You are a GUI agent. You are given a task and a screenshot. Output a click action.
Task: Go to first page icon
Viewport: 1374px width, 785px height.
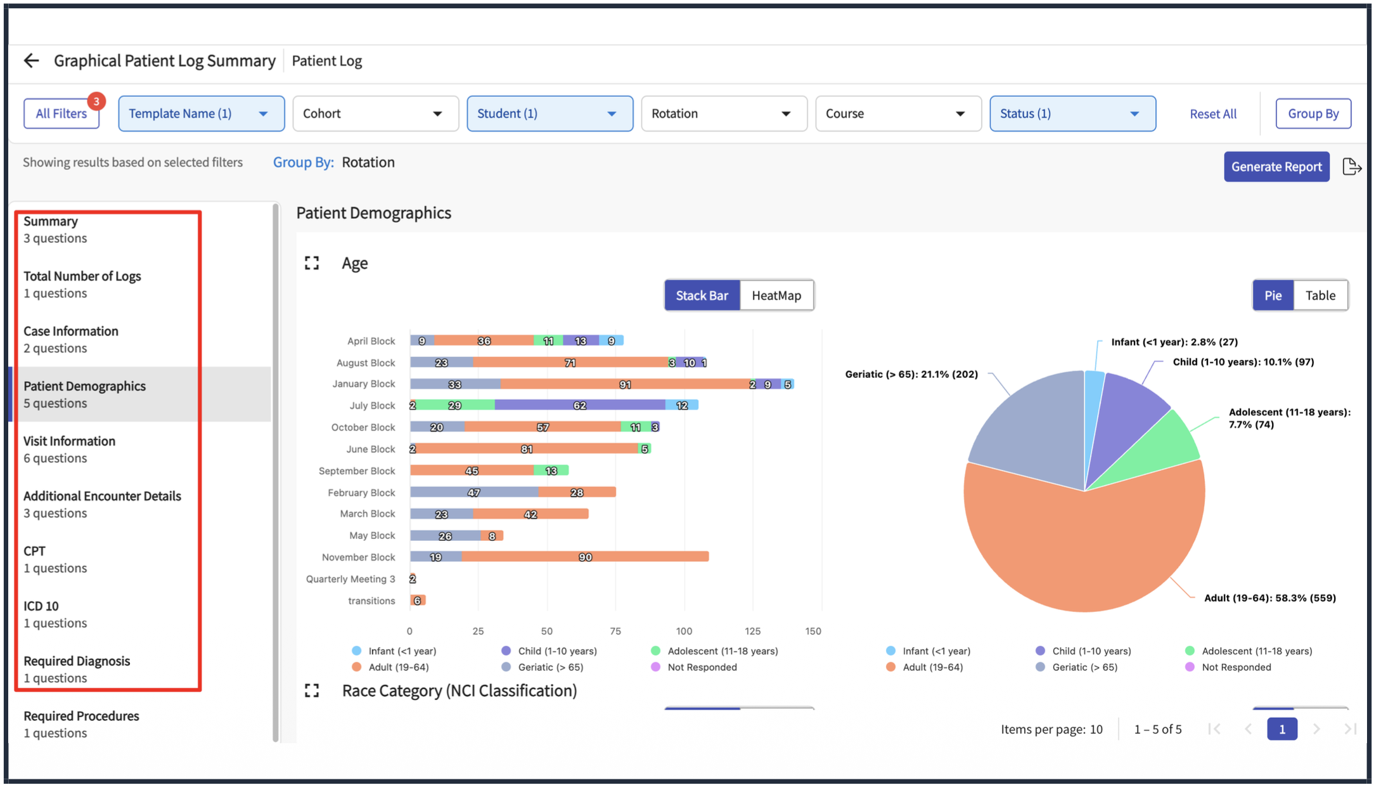click(x=1214, y=729)
